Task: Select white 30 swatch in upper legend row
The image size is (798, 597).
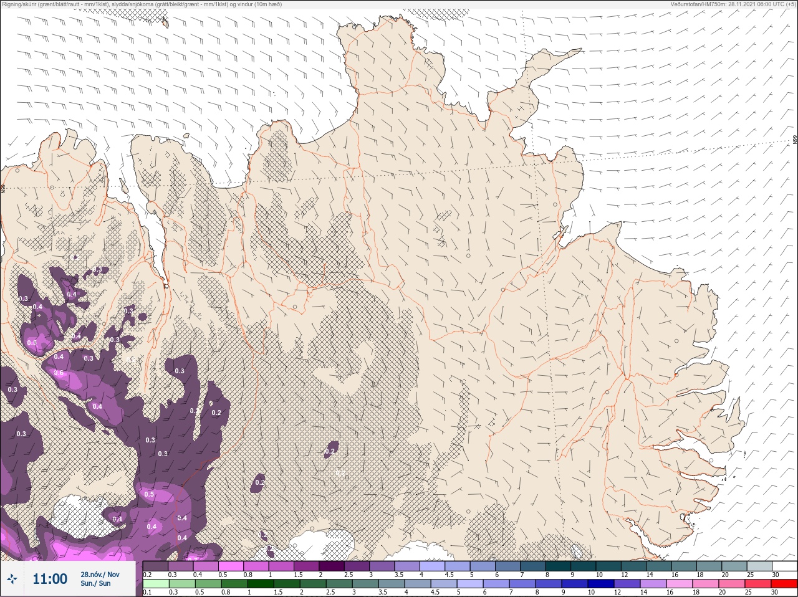Action: 785,566
